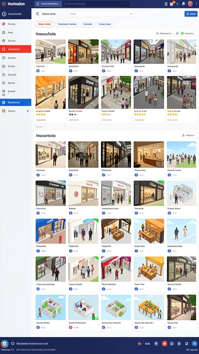The height and width of the screenshot is (354, 199).
Task: Open the blue highlighted sidebar menu item
Action: tap(16, 102)
